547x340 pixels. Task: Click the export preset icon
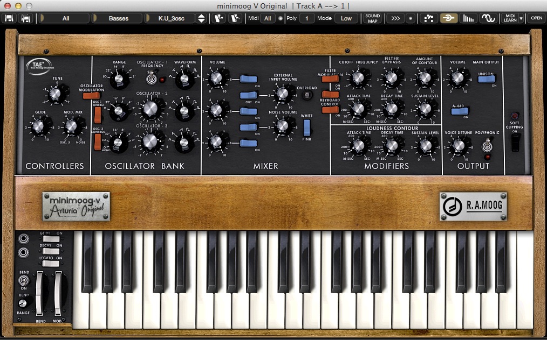[236, 18]
